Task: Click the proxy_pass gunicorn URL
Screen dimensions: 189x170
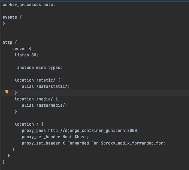Action: point(93,130)
